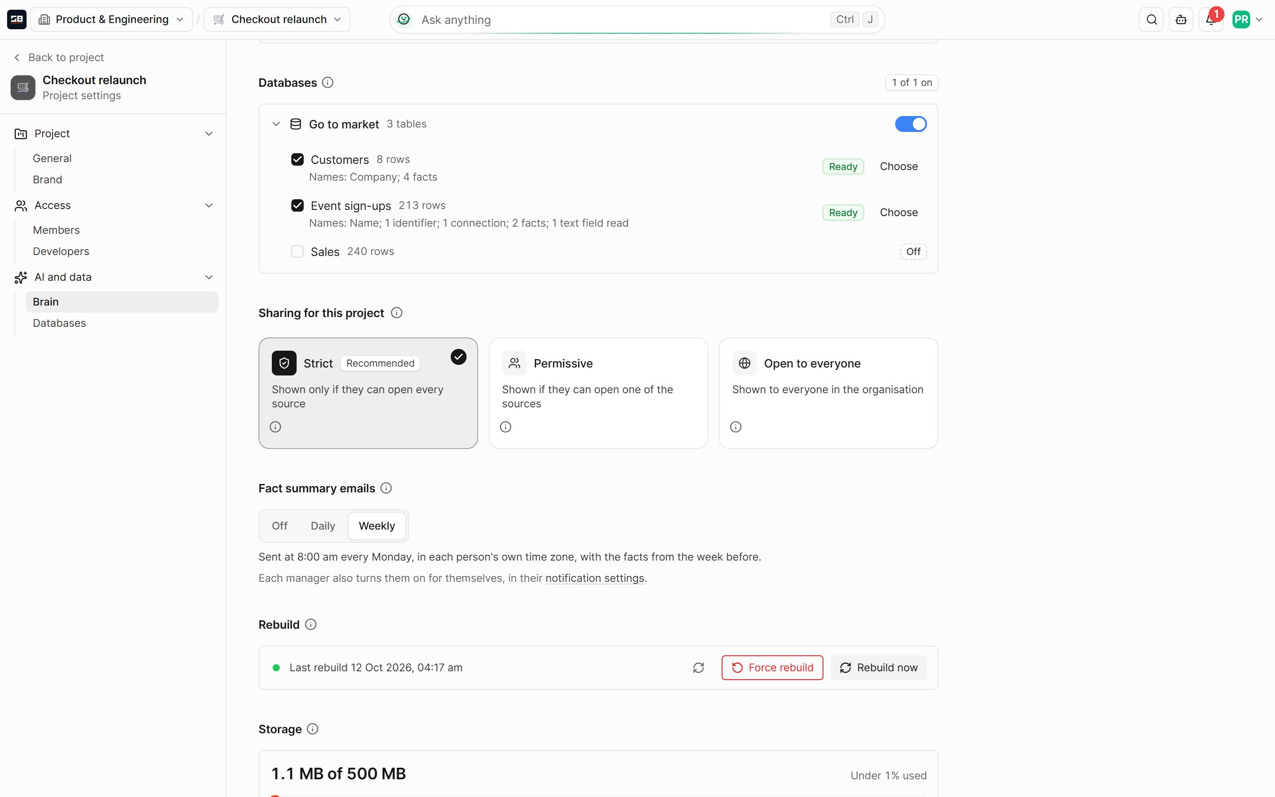This screenshot has width=1275, height=797.
Task: Click the Go to market database icon
Action: (x=296, y=124)
